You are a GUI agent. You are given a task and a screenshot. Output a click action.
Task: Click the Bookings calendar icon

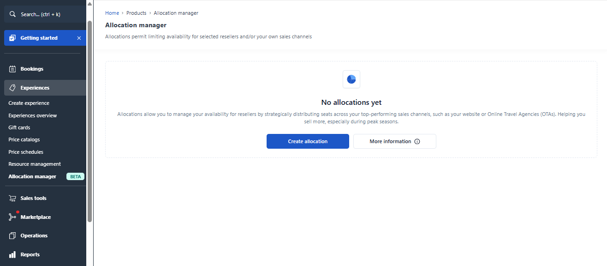point(12,69)
